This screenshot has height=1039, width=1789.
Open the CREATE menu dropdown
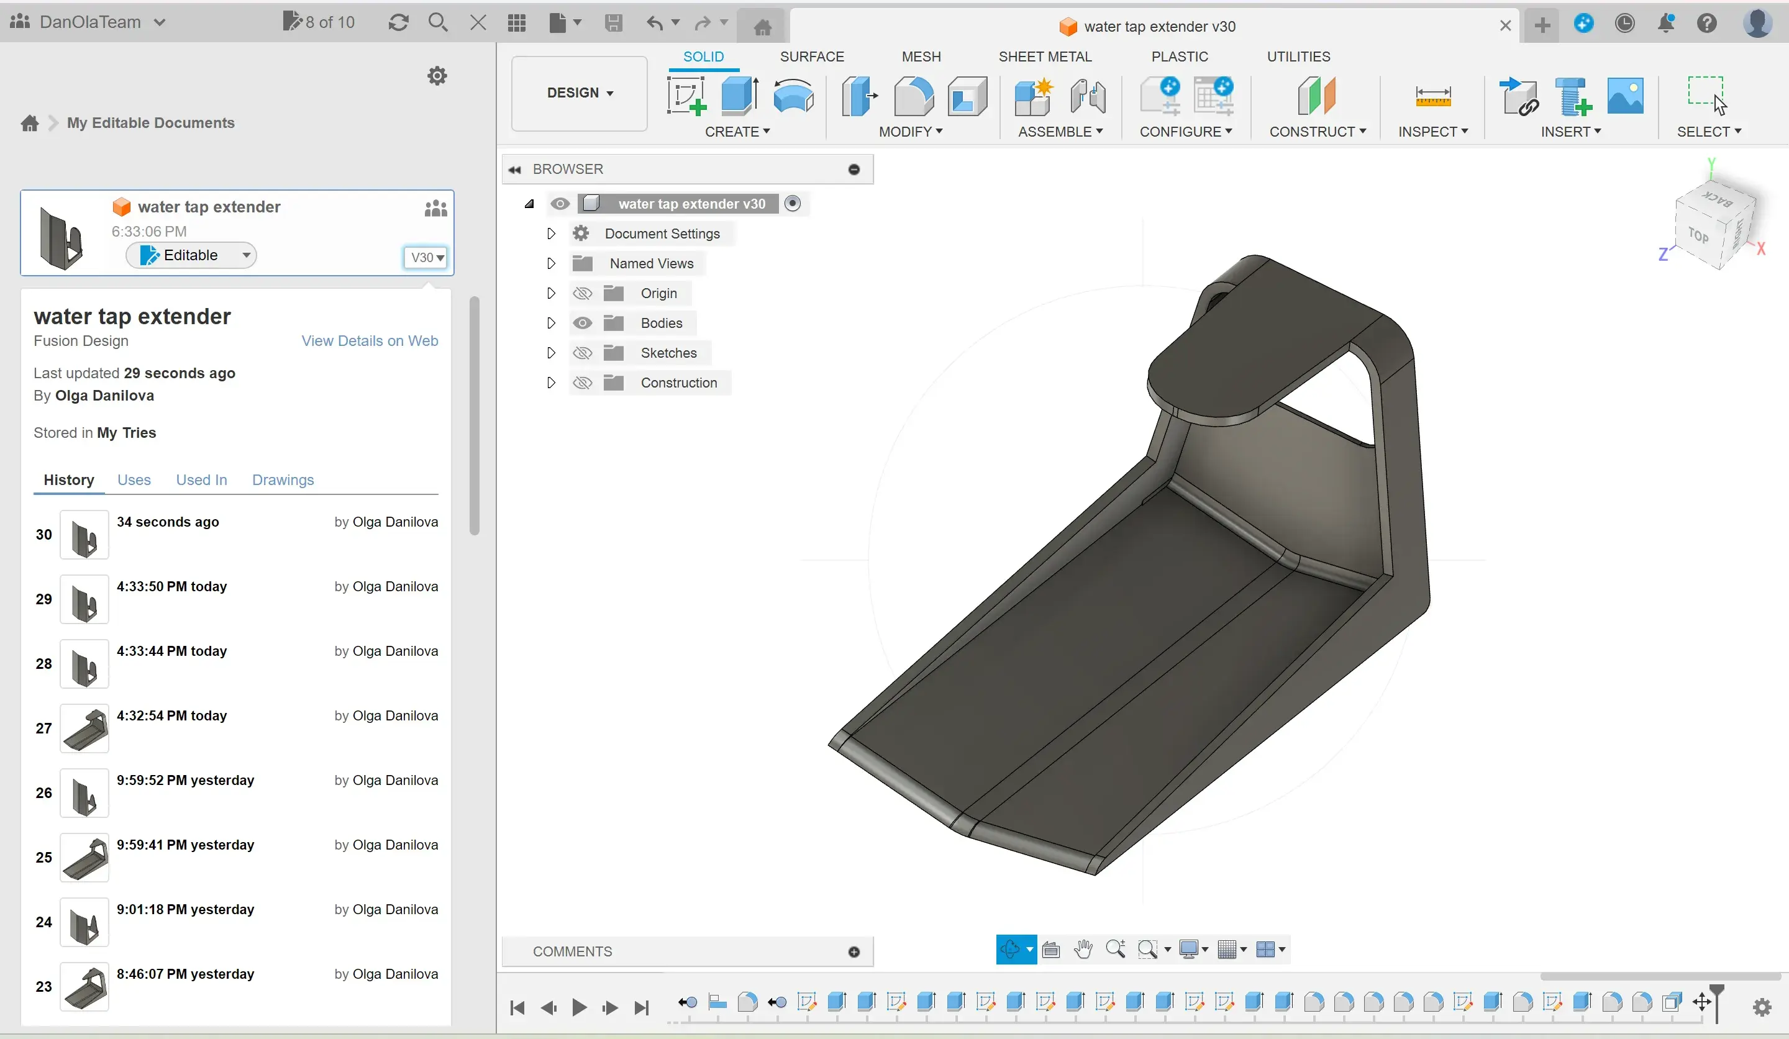[737, 131]
